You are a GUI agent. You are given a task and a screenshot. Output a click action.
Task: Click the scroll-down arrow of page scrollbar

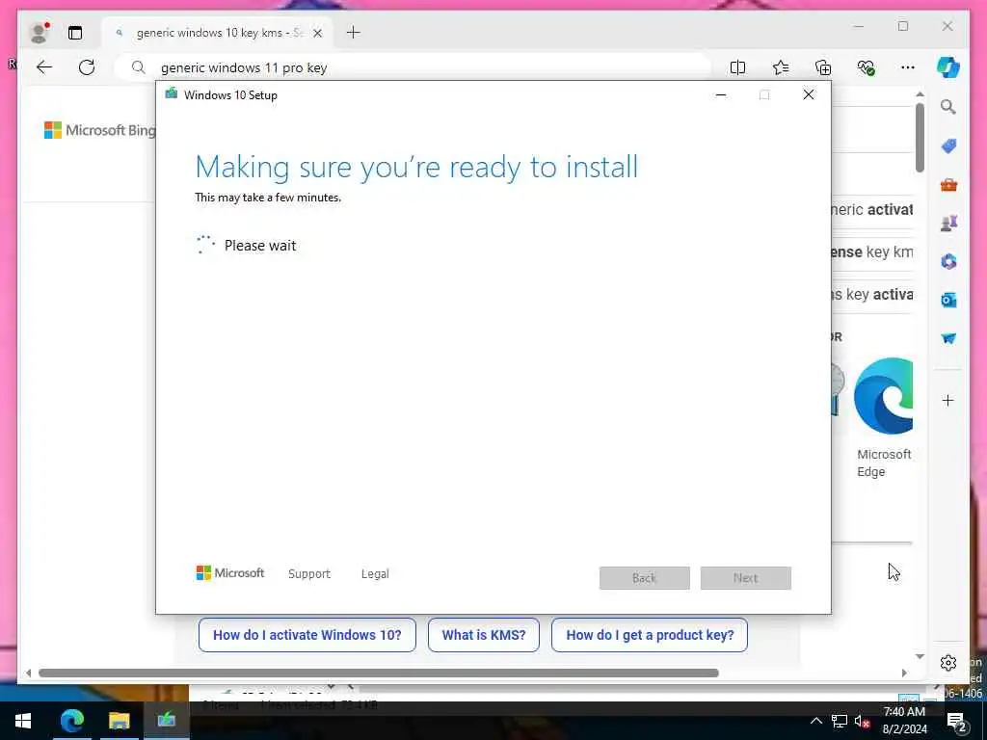tap(920, 656)
